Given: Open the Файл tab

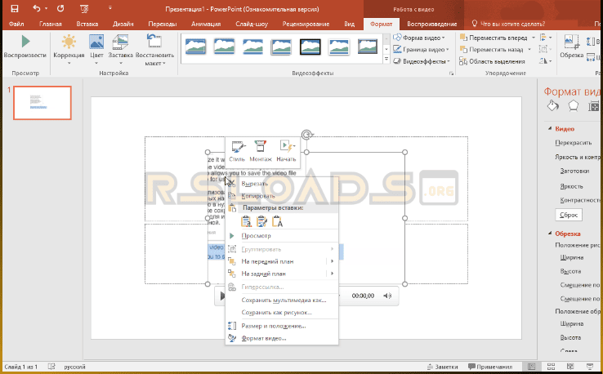Looking at the screenshot, I should pyautogui.click(x=16, y=24).
